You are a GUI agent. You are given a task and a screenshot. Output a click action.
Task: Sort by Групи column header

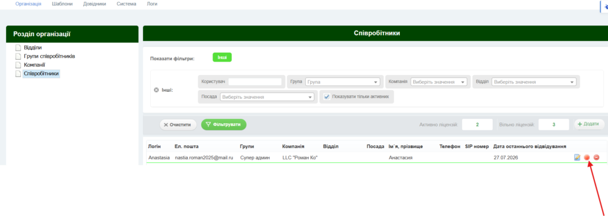pyautogui.click(x=248, y=147)
